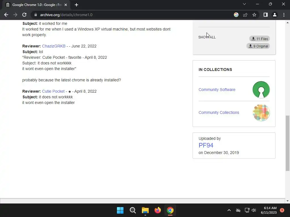
Task: Select the Google Chrome 1.0 tab
Action: [x=36, y=5]
